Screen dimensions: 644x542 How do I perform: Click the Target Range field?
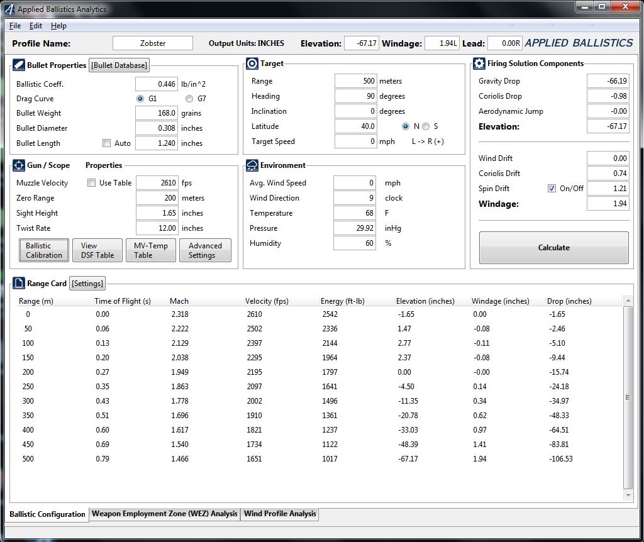[356, 81]
